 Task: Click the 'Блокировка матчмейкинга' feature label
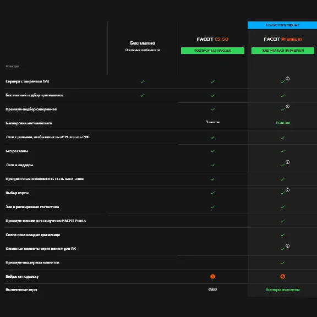29,123
